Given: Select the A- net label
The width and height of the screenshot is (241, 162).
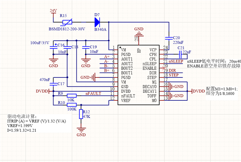Looking at the screenshot, I should (x=106, y=61).
